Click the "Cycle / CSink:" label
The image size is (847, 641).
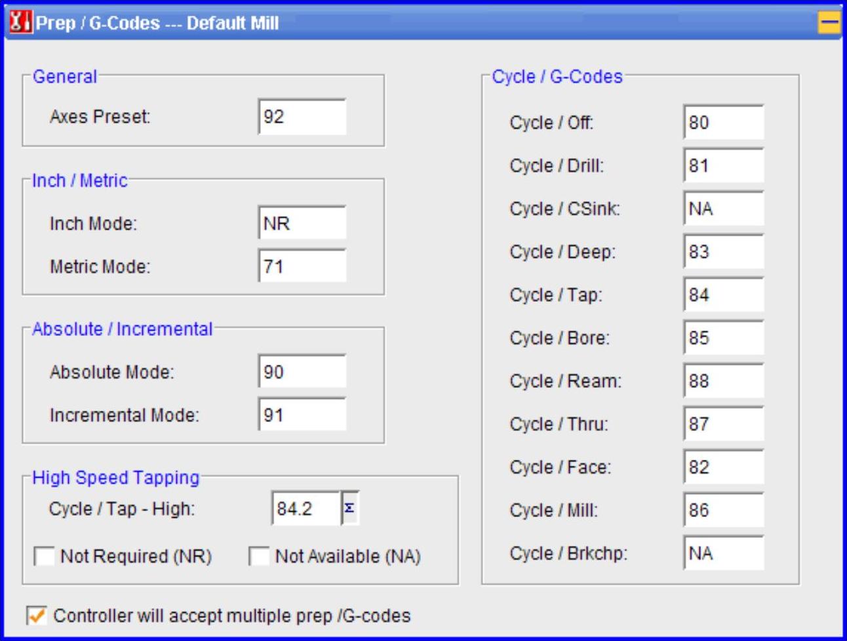564,209
